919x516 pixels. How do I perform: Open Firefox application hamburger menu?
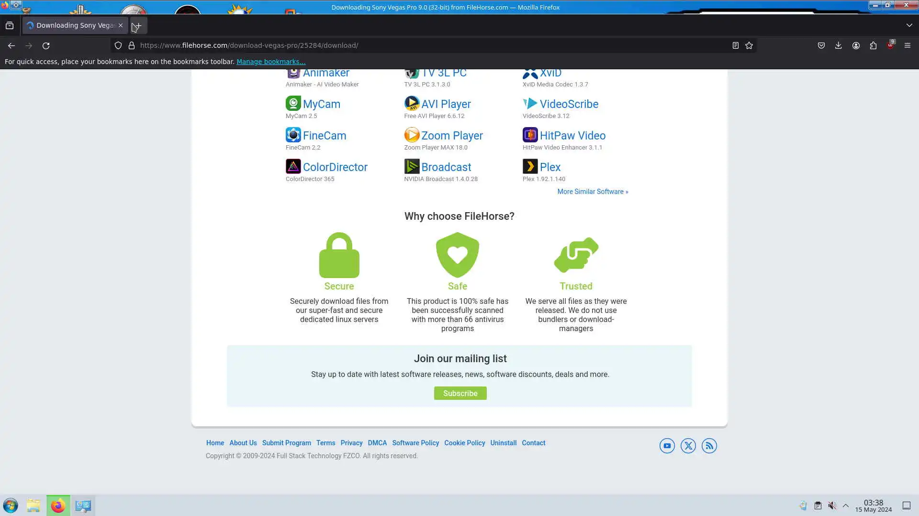[x=907, y=45]
